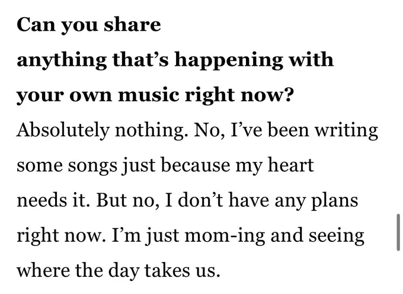Click the word 'happening' in the bold question
Viewport: 403px width, 294px height.
coord(229,60)
